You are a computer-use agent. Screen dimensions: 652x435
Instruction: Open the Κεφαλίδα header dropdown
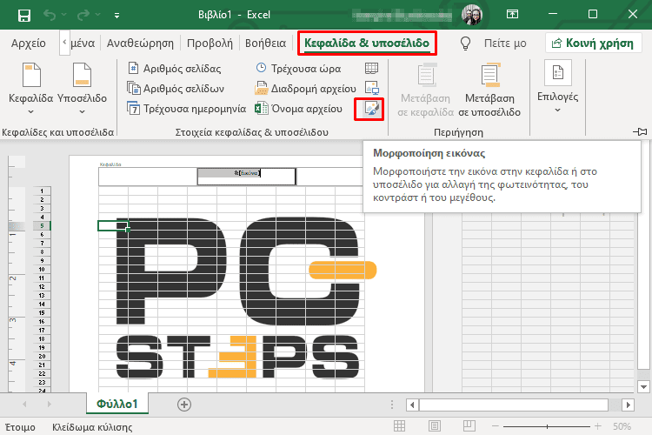tap(30, 88)
